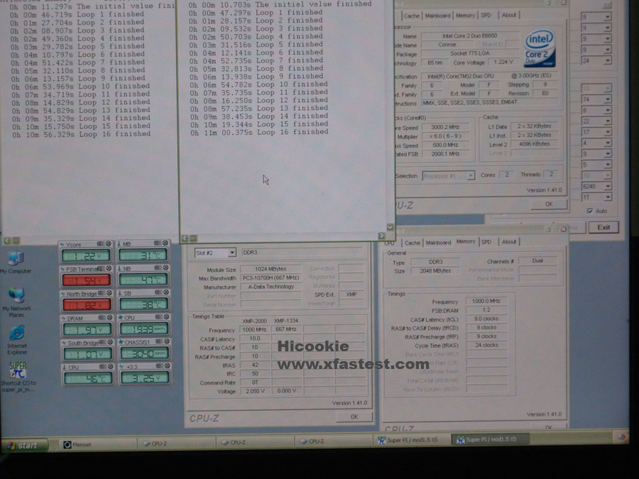Open the Windows start menu

point(24,445)
